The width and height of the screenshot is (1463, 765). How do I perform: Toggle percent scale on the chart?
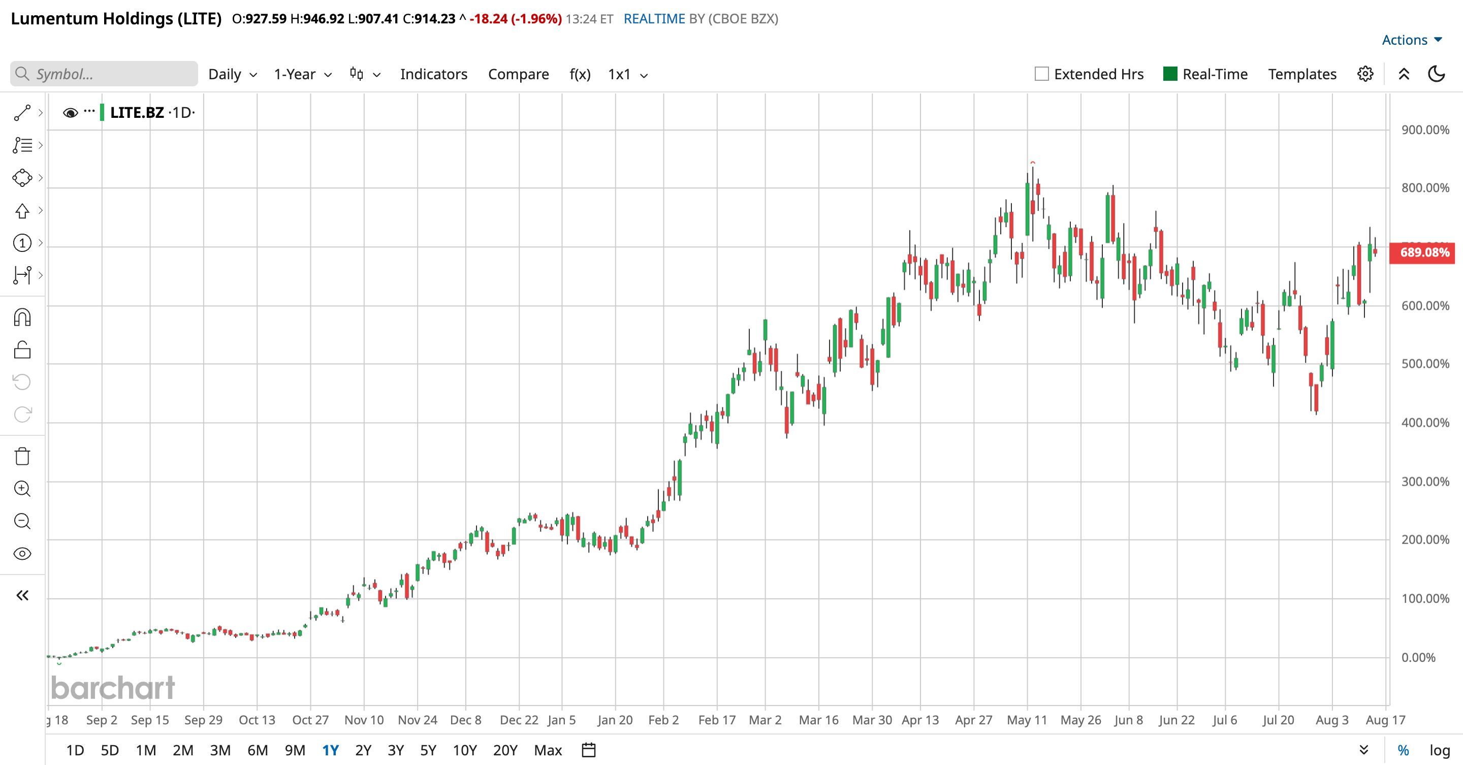[1404, 750]
